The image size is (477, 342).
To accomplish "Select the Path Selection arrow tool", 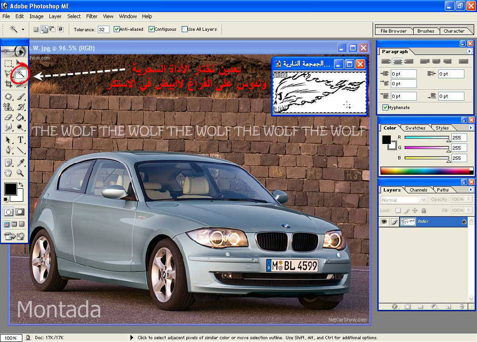I will click(x=8, y=140).
